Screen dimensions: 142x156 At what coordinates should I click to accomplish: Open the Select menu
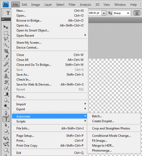click(x=60, y=5)
